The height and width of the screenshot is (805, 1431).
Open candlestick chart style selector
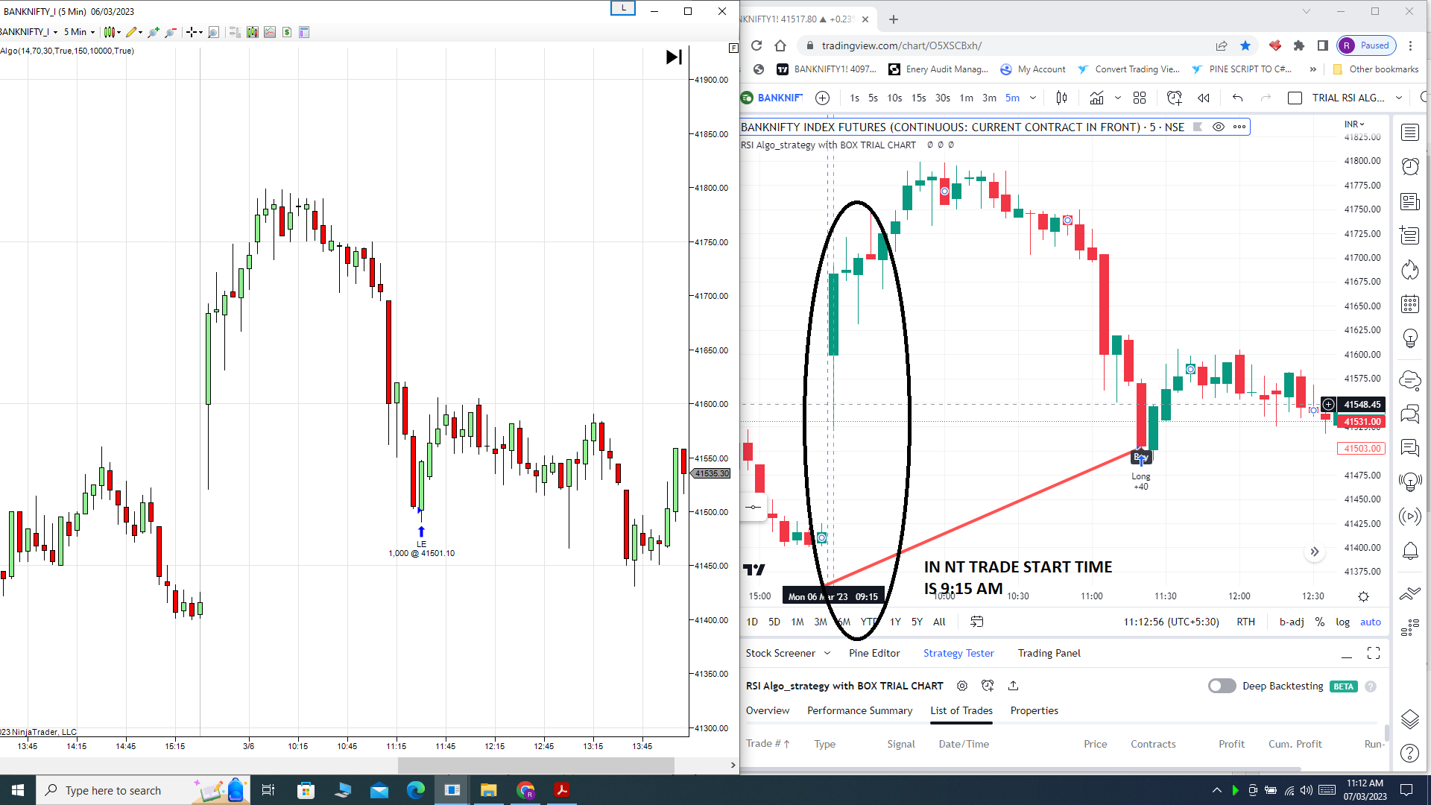pyautogui.click(x=1061, y=98)
